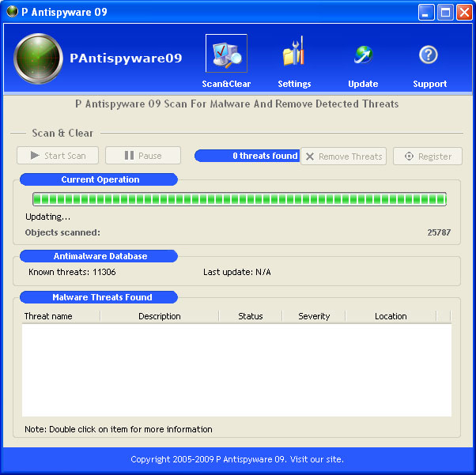Click the PAntispyware09 logo text
The width and height of the screenshot is (476, 475).
[x=126, y=58]
